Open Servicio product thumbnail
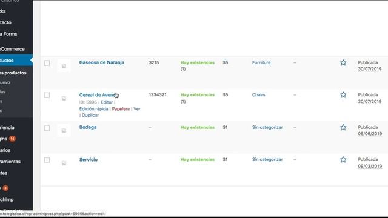388x218 pixels. (x=64, y=163)
